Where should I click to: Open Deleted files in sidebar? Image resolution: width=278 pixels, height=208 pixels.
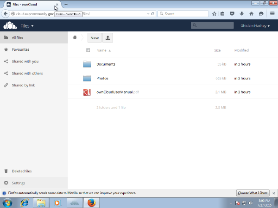[x=34, y=171]
